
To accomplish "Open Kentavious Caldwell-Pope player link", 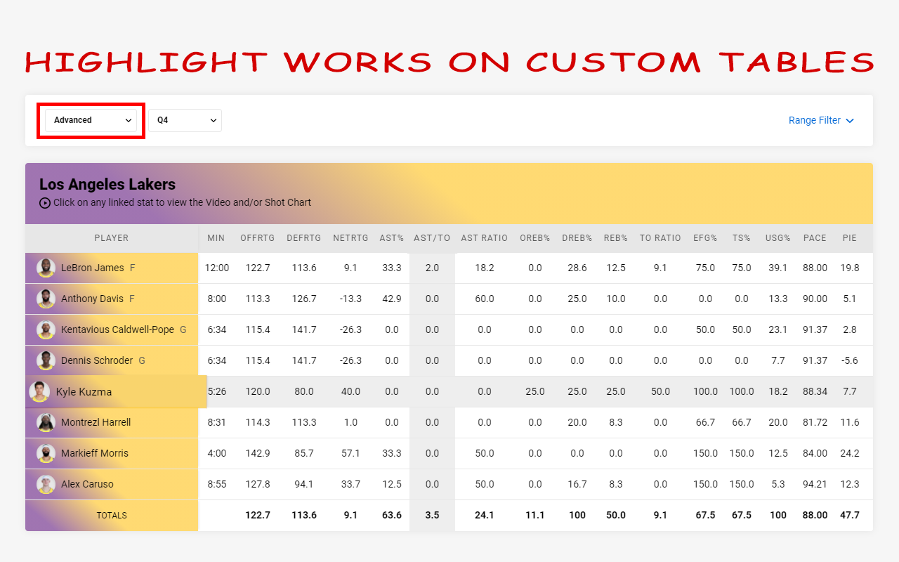I will click(x=117, y=329).
